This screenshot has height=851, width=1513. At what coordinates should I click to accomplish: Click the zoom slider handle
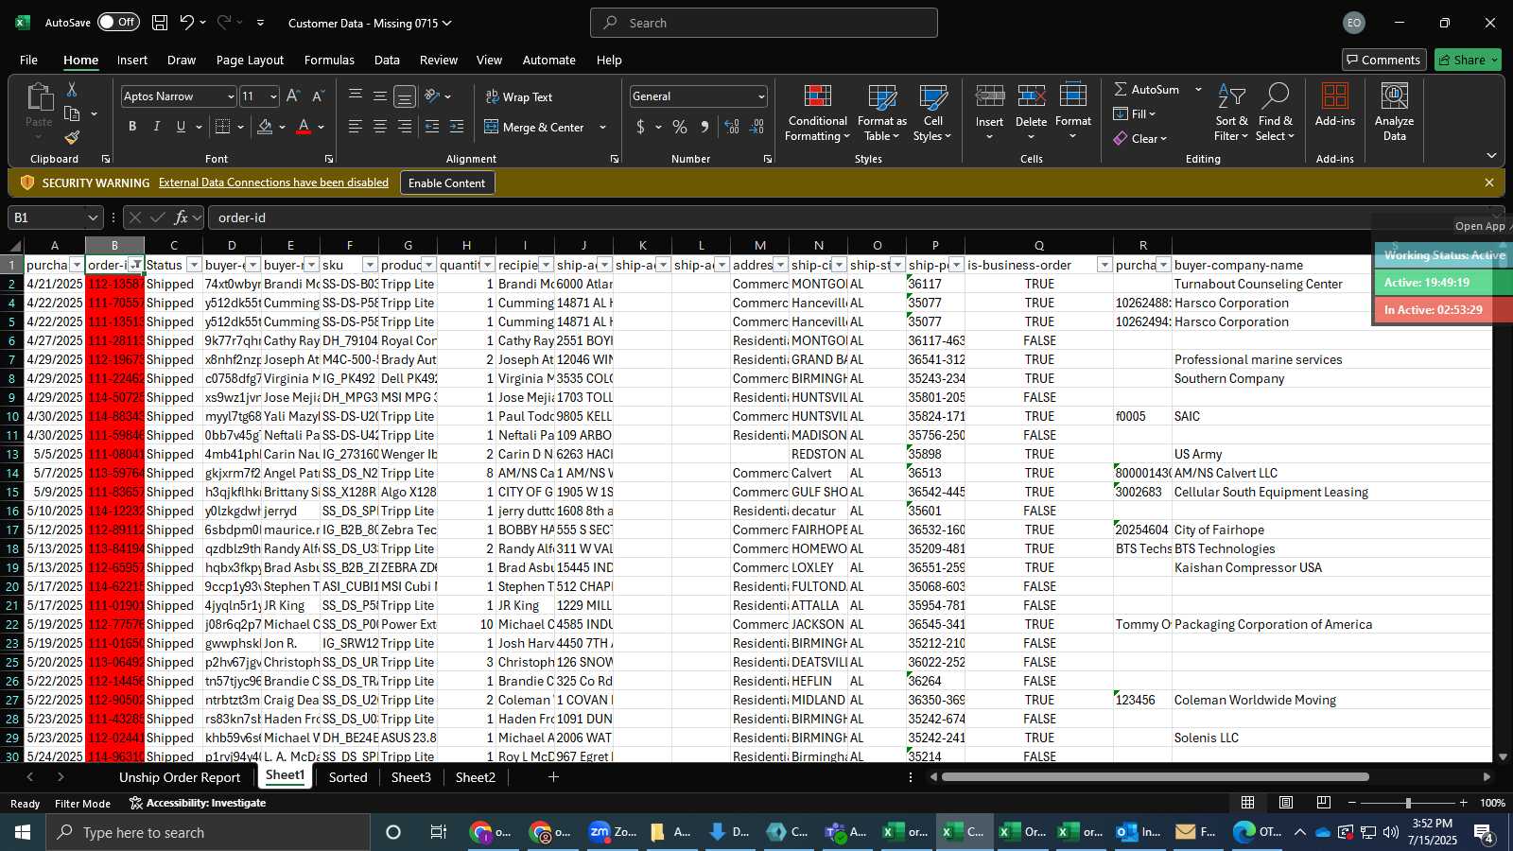(1408, 803)
